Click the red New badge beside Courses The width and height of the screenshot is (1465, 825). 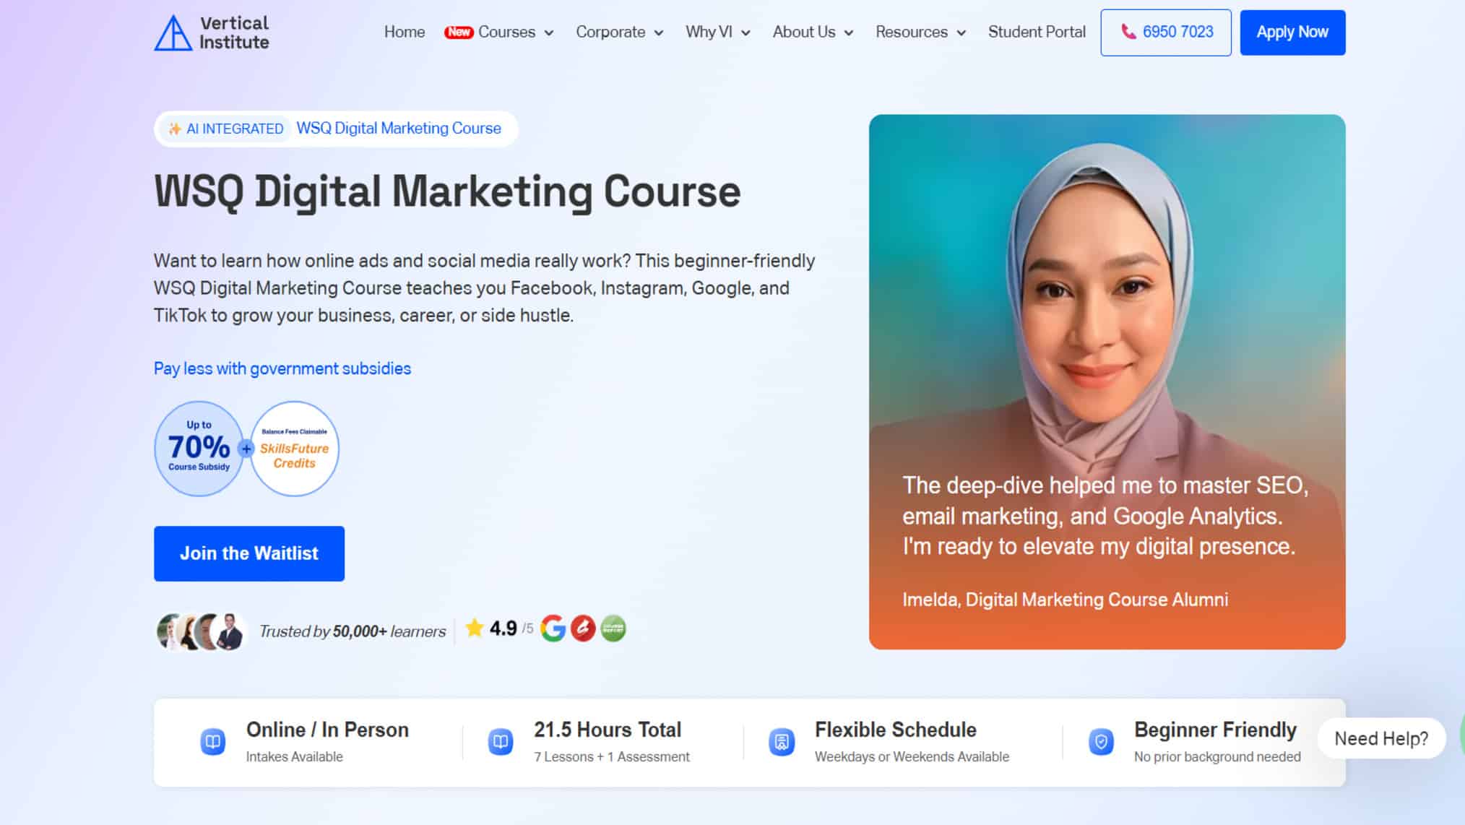[x=459, y=32]
